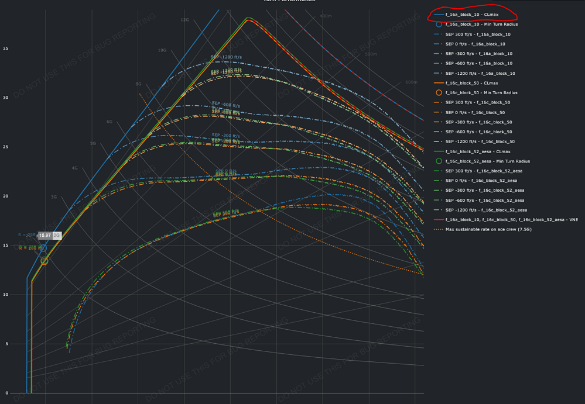The image size is (585, 404).
Task: Click the 600m turn radius label
Action: 411,82
